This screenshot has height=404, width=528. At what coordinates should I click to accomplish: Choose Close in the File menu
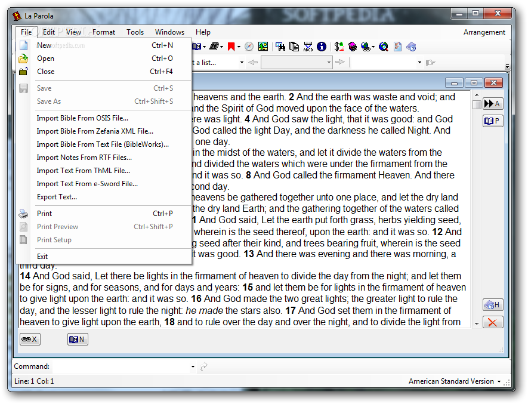(x=104, y=72)
